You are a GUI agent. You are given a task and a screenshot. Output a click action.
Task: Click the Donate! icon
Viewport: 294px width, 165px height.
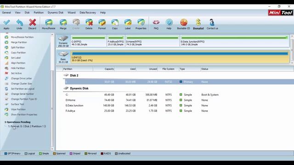pos(198,22)
